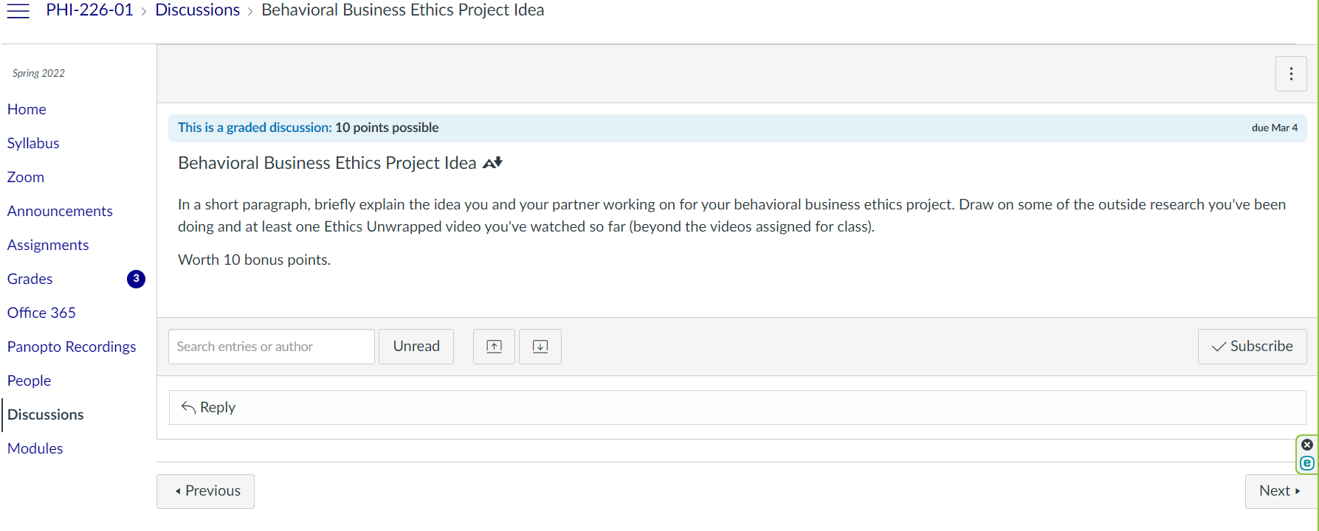This screenshot has width=1319, height=531.
Task: Click the Reply box to respond
Action: click(x=737, y=408)
